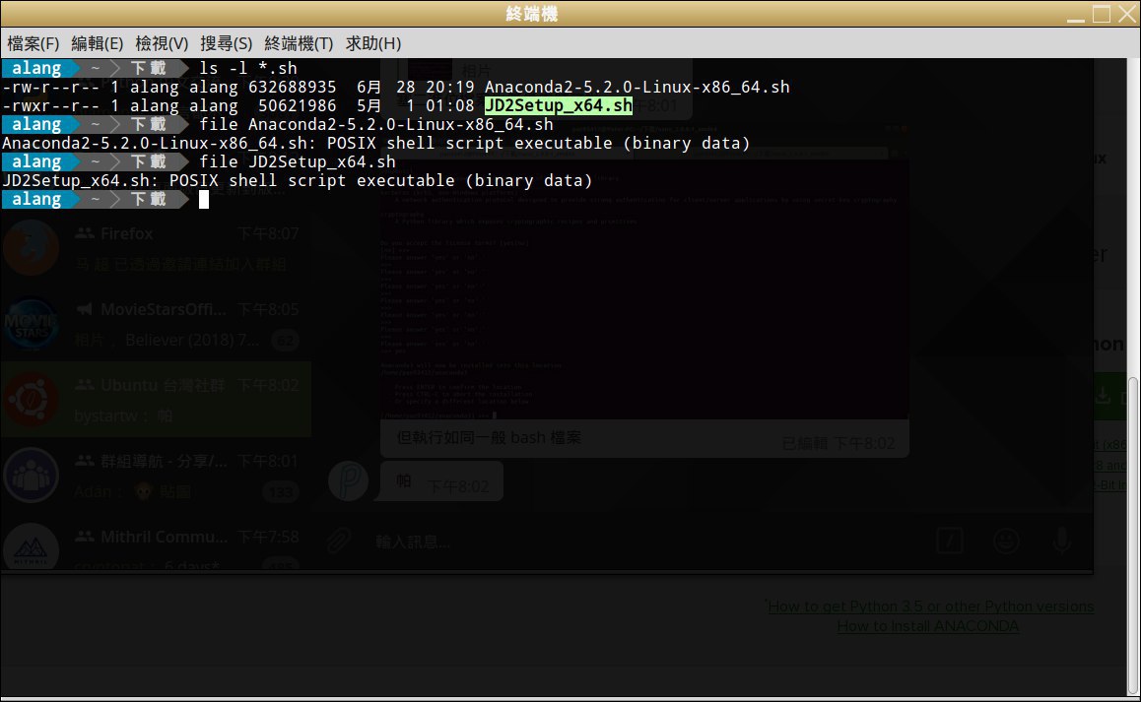The width and height of the screenshot is (1141, 702).
Task: Click the unread badge 133 on 群組導航
Action: (x=281, y=493)
